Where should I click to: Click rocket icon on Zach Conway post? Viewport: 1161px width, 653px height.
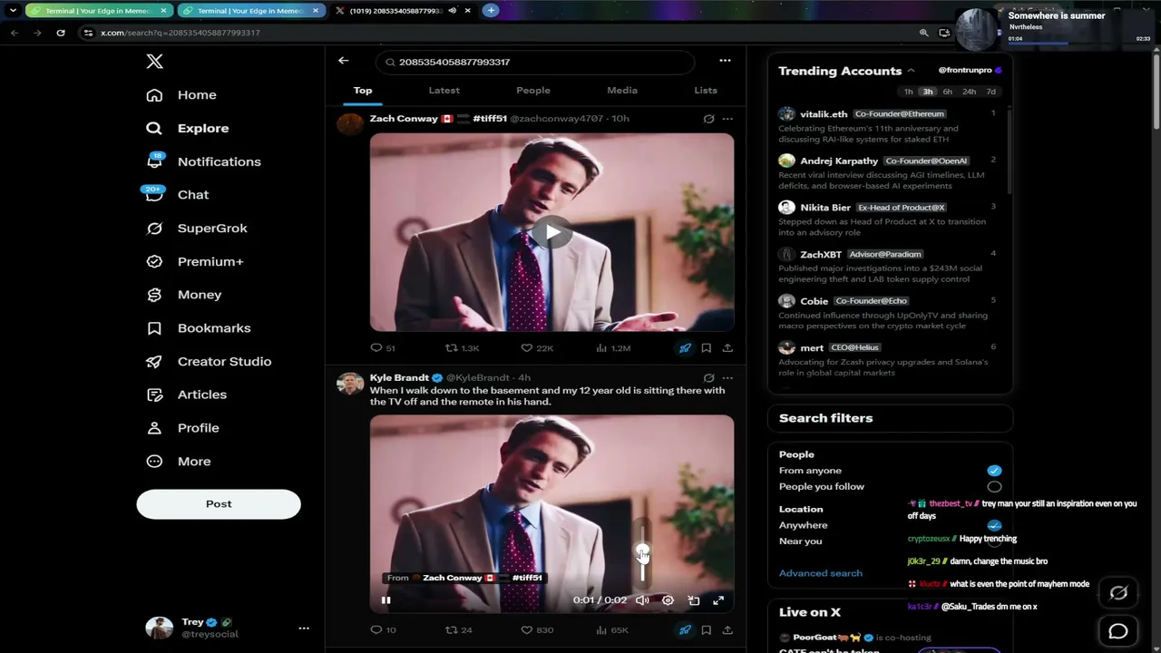pyautogui.click(x=685, y=348)
